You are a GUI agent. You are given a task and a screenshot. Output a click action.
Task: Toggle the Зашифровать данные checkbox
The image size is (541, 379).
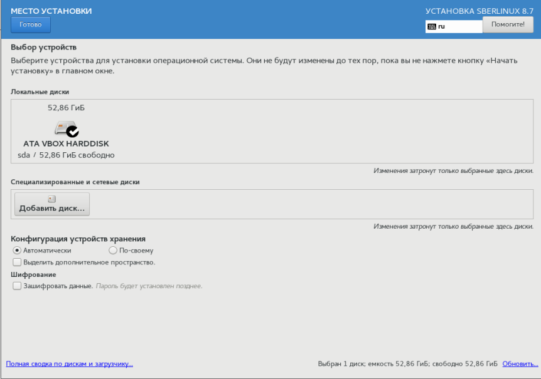point(17,286)
